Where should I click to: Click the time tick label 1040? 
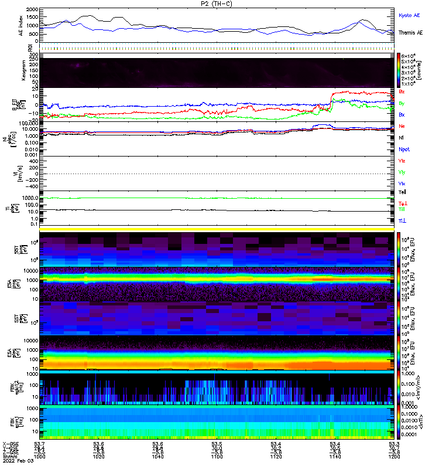pyautogui.click(x=157, y=457)
